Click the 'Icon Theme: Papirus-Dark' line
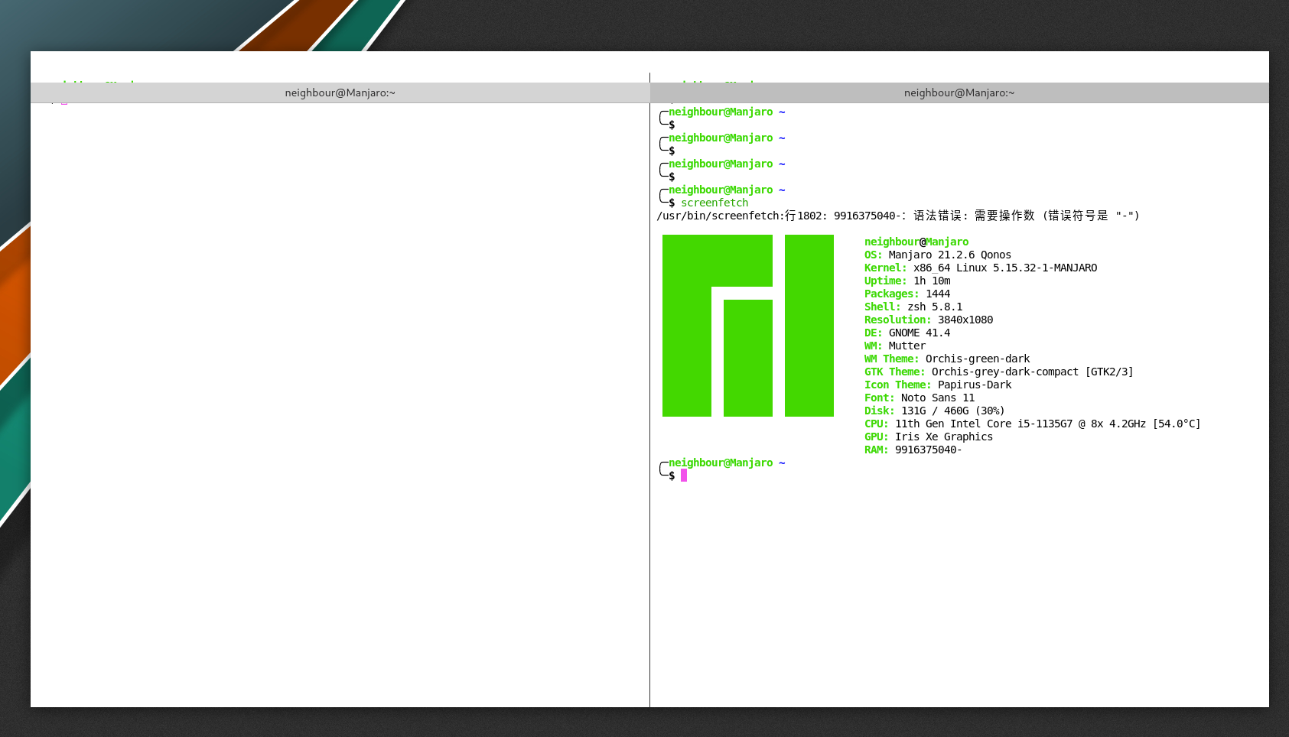The width and height of the screenshot is (1289, 737). point(938,385)
